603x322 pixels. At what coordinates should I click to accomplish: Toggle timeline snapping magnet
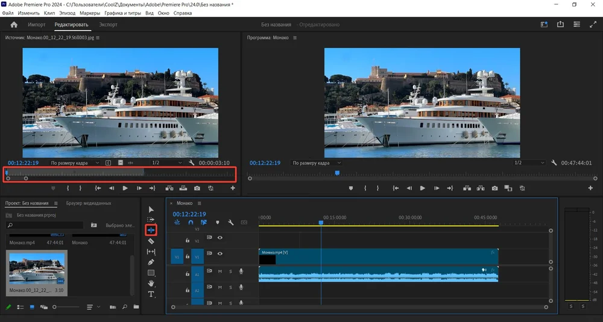click(191, 222)
